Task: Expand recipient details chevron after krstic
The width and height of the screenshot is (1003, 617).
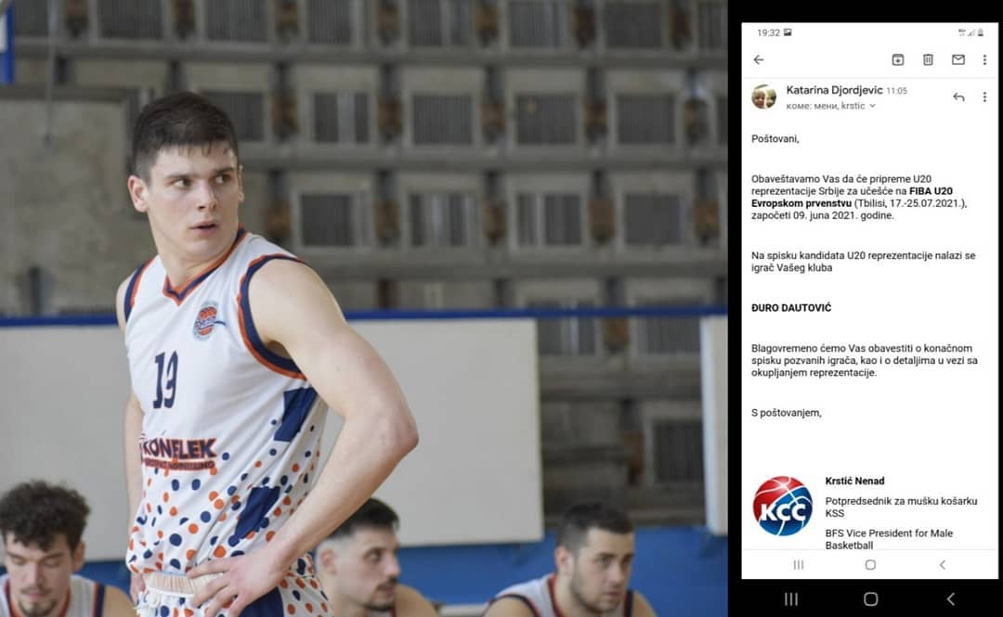Action: [872, 106]
